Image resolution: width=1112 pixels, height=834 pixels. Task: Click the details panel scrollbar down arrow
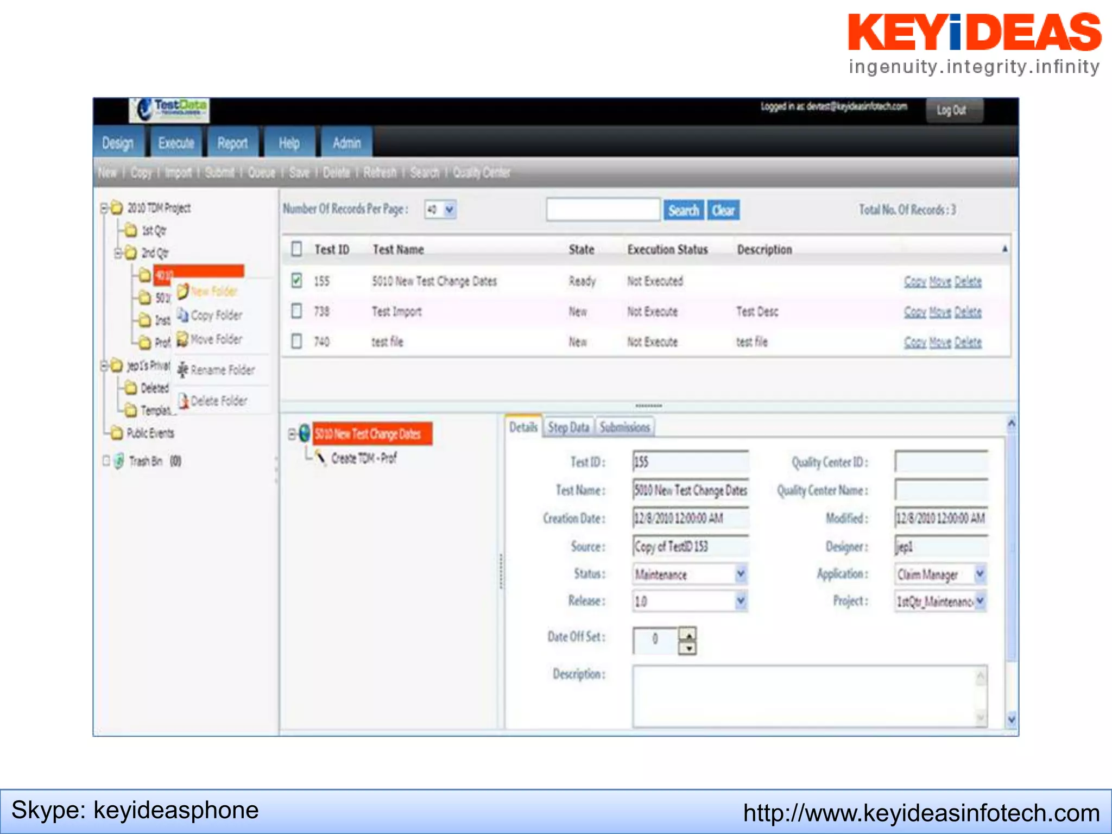coord(1012,719)
